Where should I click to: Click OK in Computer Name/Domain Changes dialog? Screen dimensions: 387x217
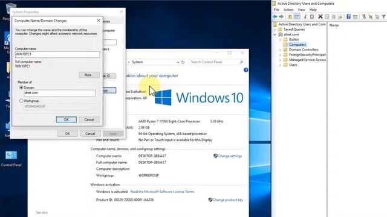pyautogui.click(x=67, y=119)
